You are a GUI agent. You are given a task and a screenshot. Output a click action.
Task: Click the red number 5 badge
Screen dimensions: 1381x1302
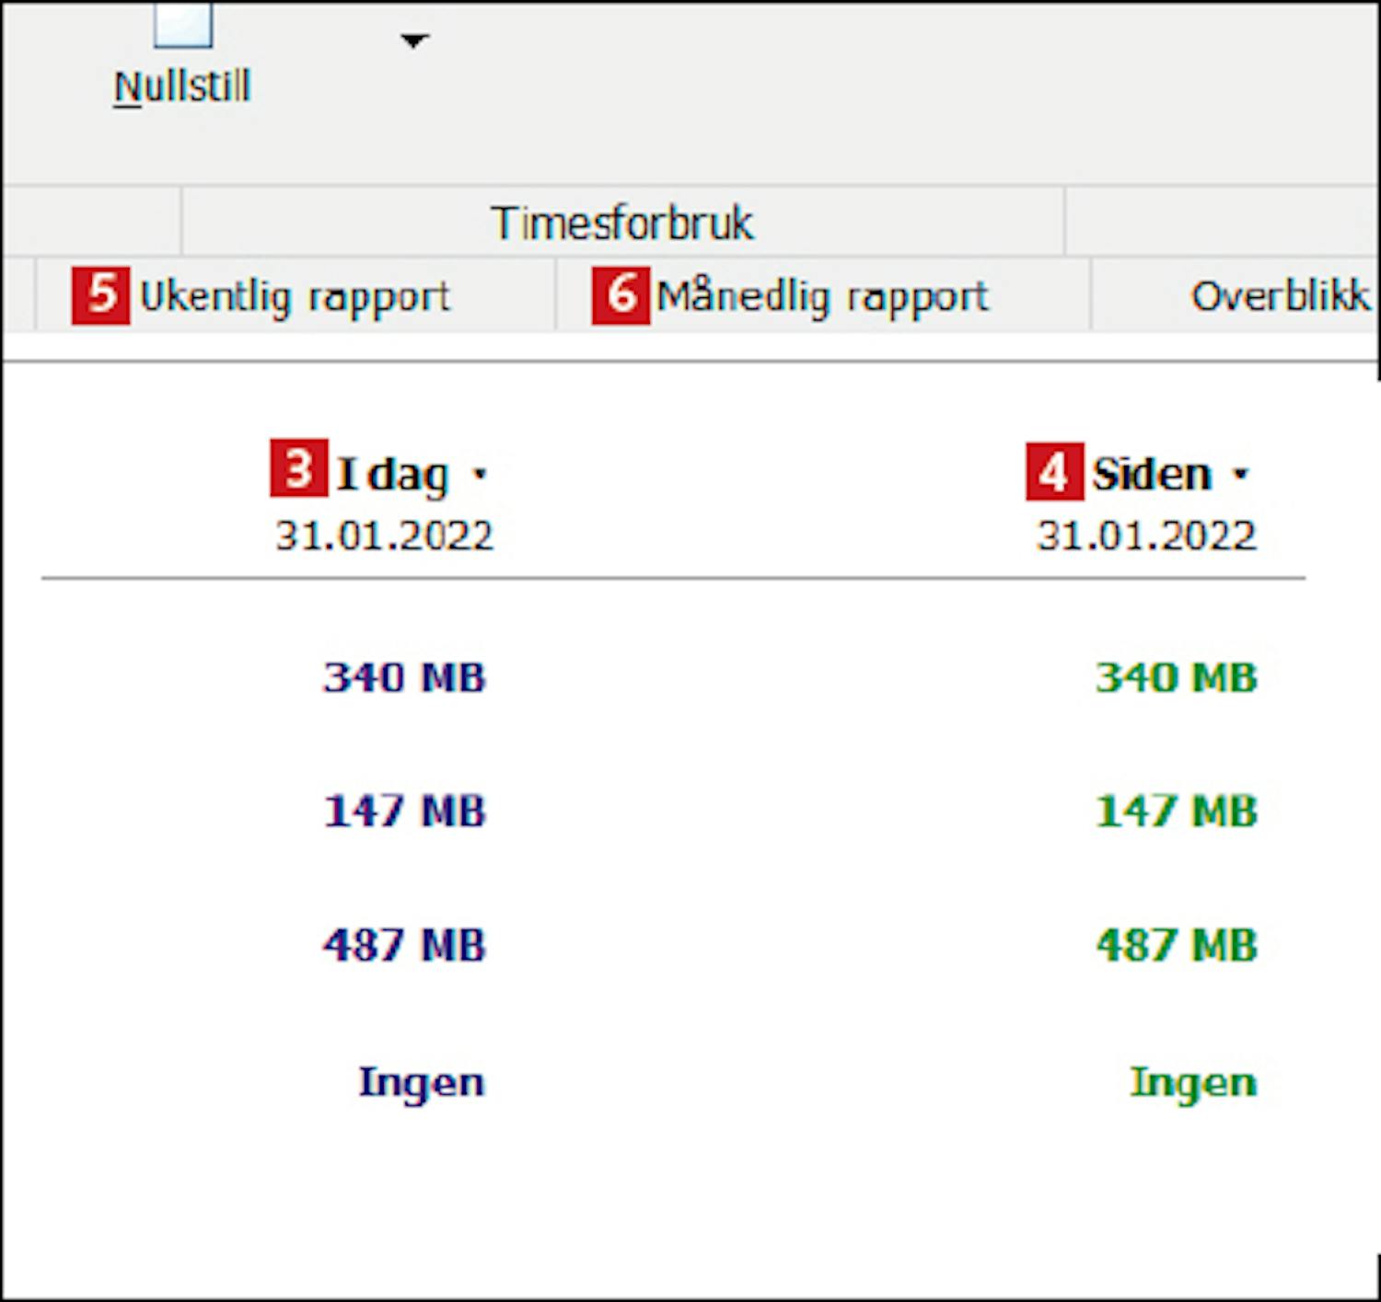(x=100, y=295)
